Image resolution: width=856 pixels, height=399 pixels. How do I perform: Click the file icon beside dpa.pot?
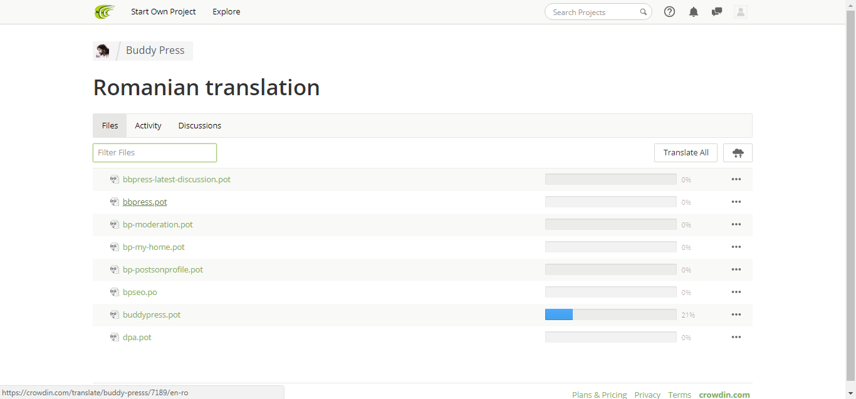114,337
